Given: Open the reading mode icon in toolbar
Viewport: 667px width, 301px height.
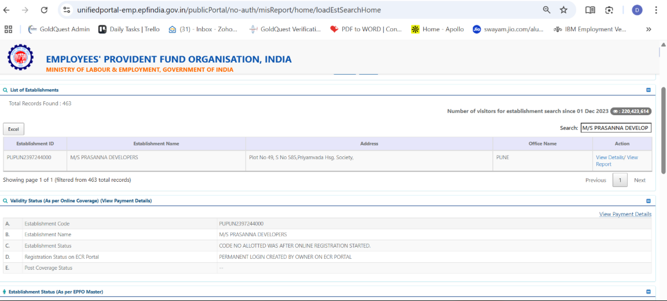Looking at the screenshot, I should [x=590, y=10].
